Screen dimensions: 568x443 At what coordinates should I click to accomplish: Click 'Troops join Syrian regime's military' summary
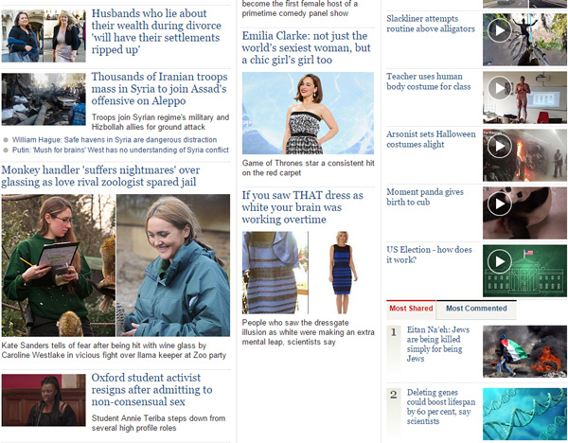[160, 122]
